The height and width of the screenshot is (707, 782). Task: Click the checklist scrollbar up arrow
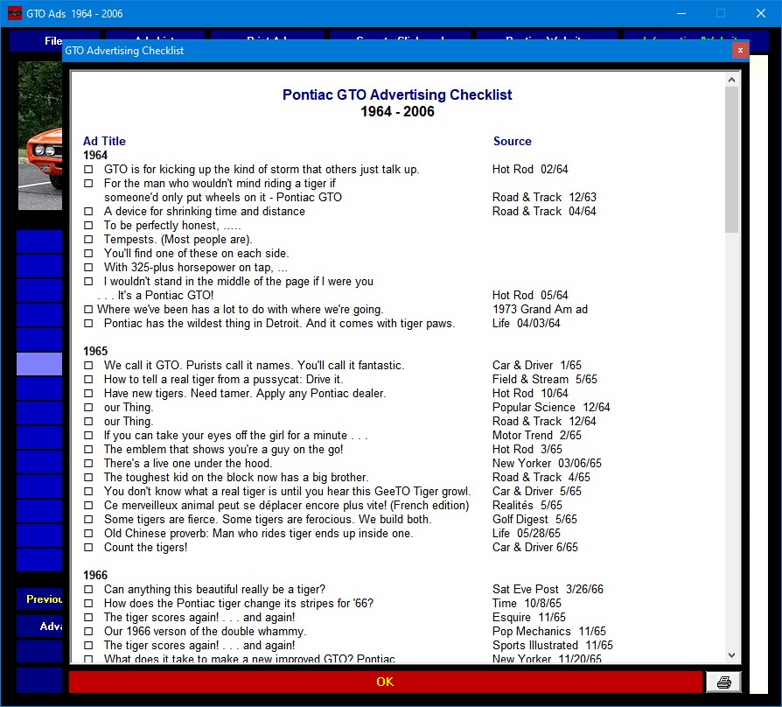[731, 80]
